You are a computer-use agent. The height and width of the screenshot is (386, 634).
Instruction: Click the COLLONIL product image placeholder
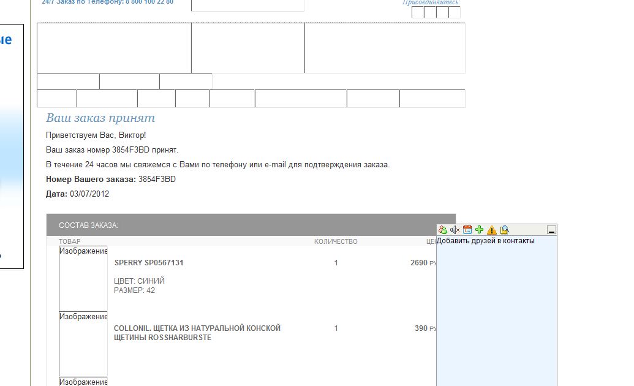(83, 344)
